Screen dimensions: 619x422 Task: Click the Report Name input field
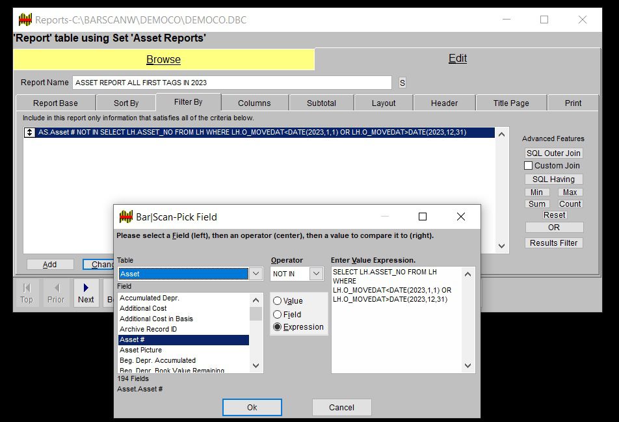click(x=232, y=83)
